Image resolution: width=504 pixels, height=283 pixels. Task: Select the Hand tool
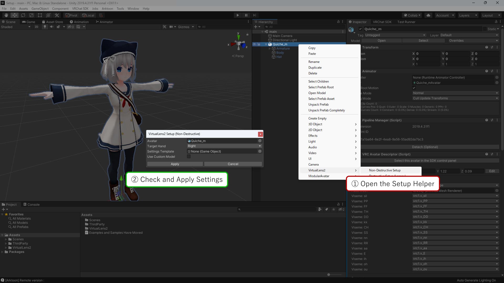(x=6, y=15)
